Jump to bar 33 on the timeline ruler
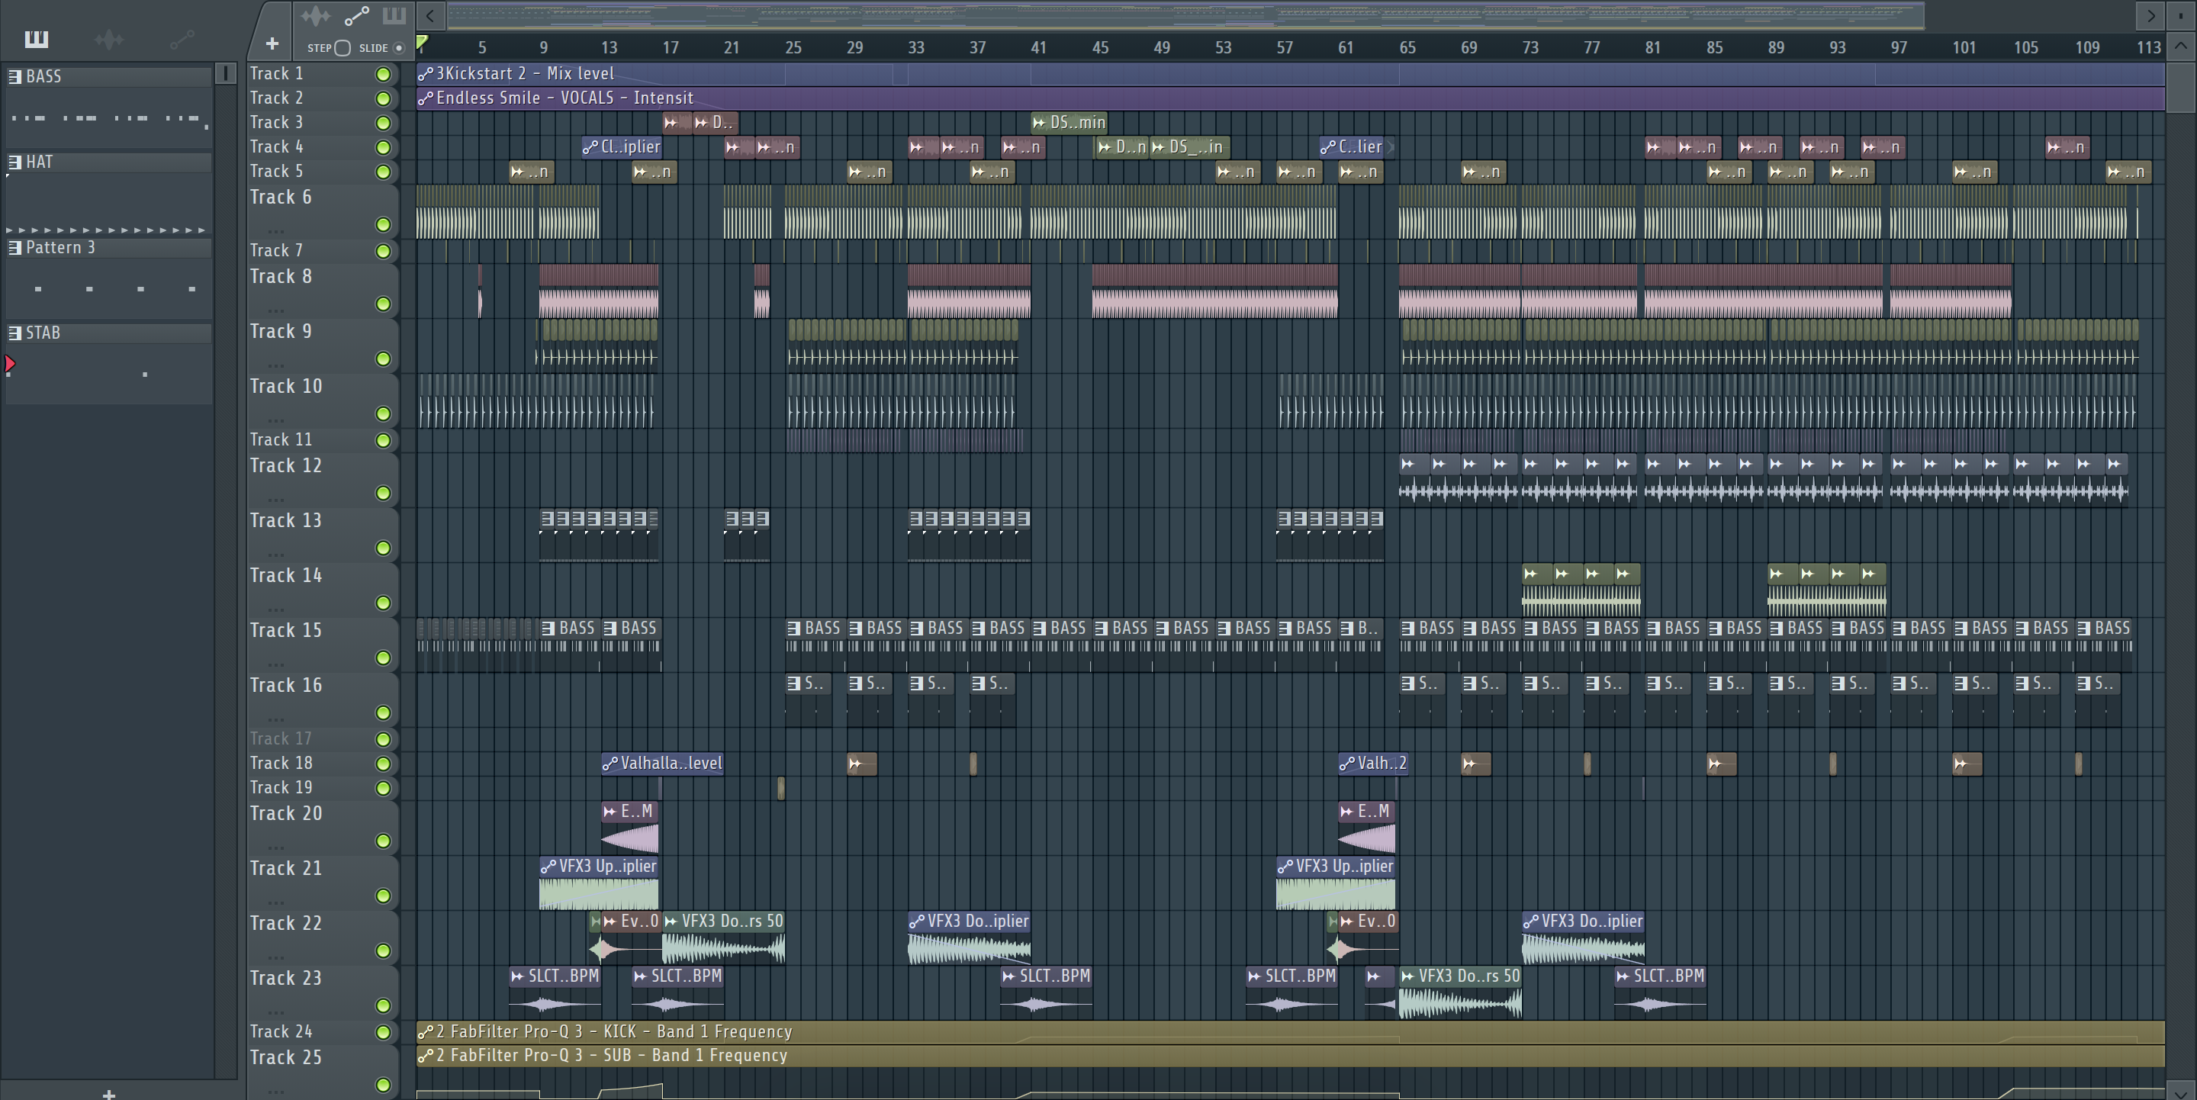This screenshot has height=1100, width=2197. click(x=916, y=48)
